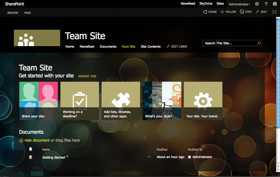Open Sites in the top bar
The height and width of the screenshot is (177, 280).
(220, 4)
